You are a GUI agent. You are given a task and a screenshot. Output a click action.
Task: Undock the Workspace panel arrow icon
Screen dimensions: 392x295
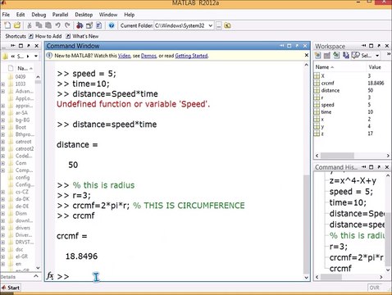[379, 46]
